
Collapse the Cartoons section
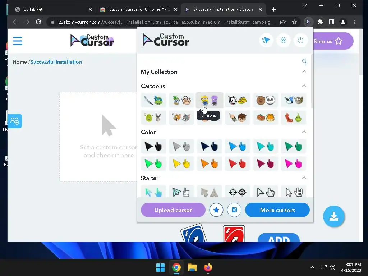pos(304,86)
